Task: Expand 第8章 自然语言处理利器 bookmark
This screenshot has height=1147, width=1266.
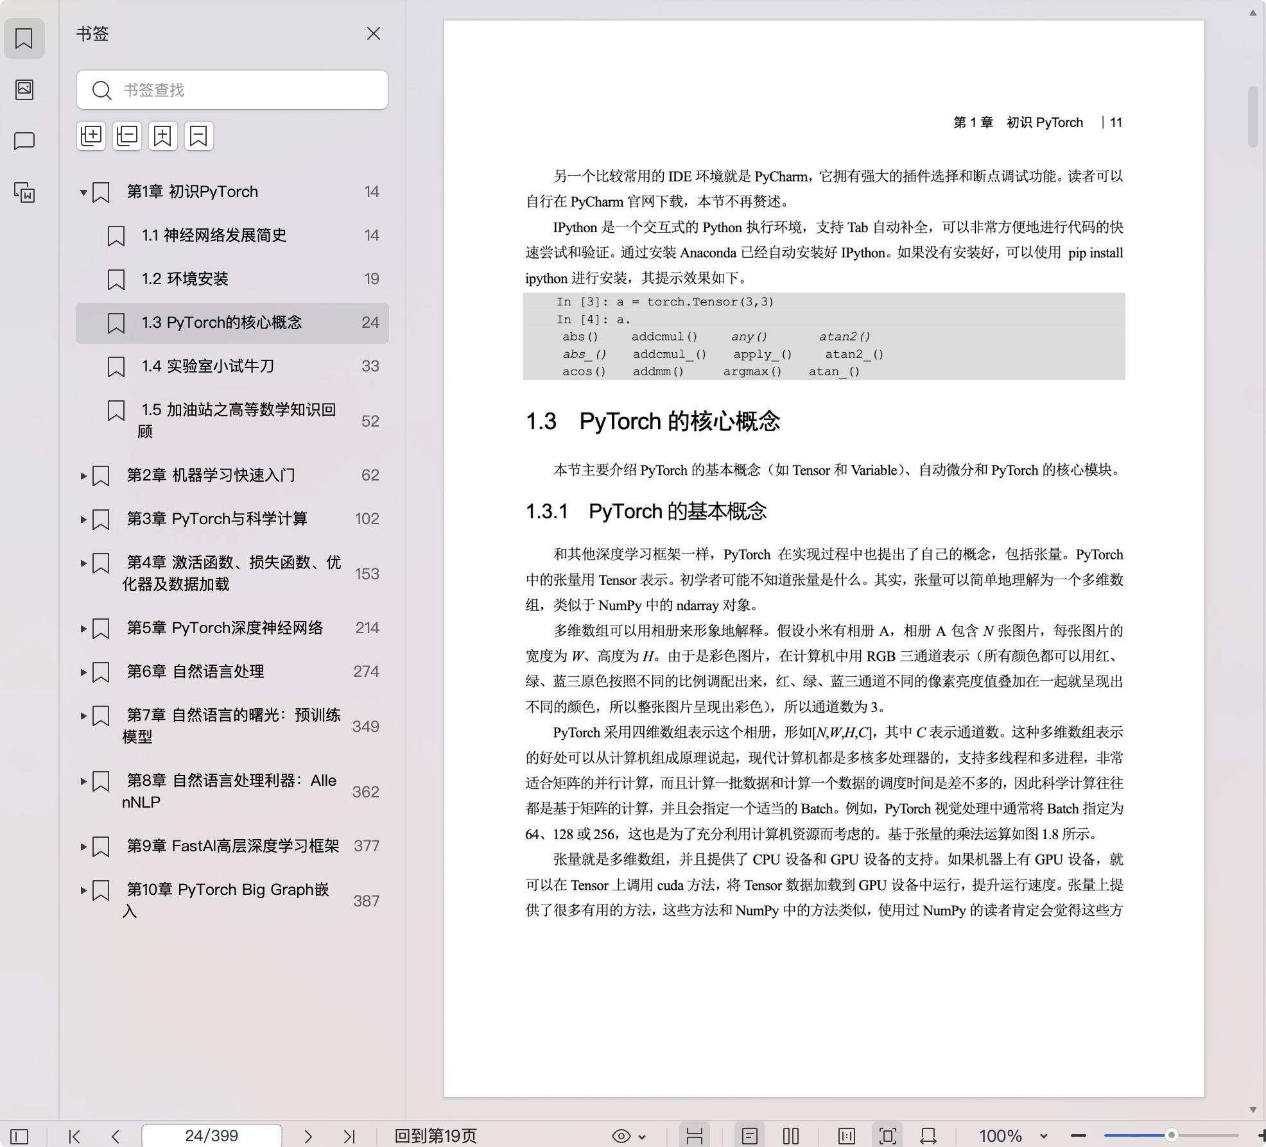Action: click(x=83, y=781)
